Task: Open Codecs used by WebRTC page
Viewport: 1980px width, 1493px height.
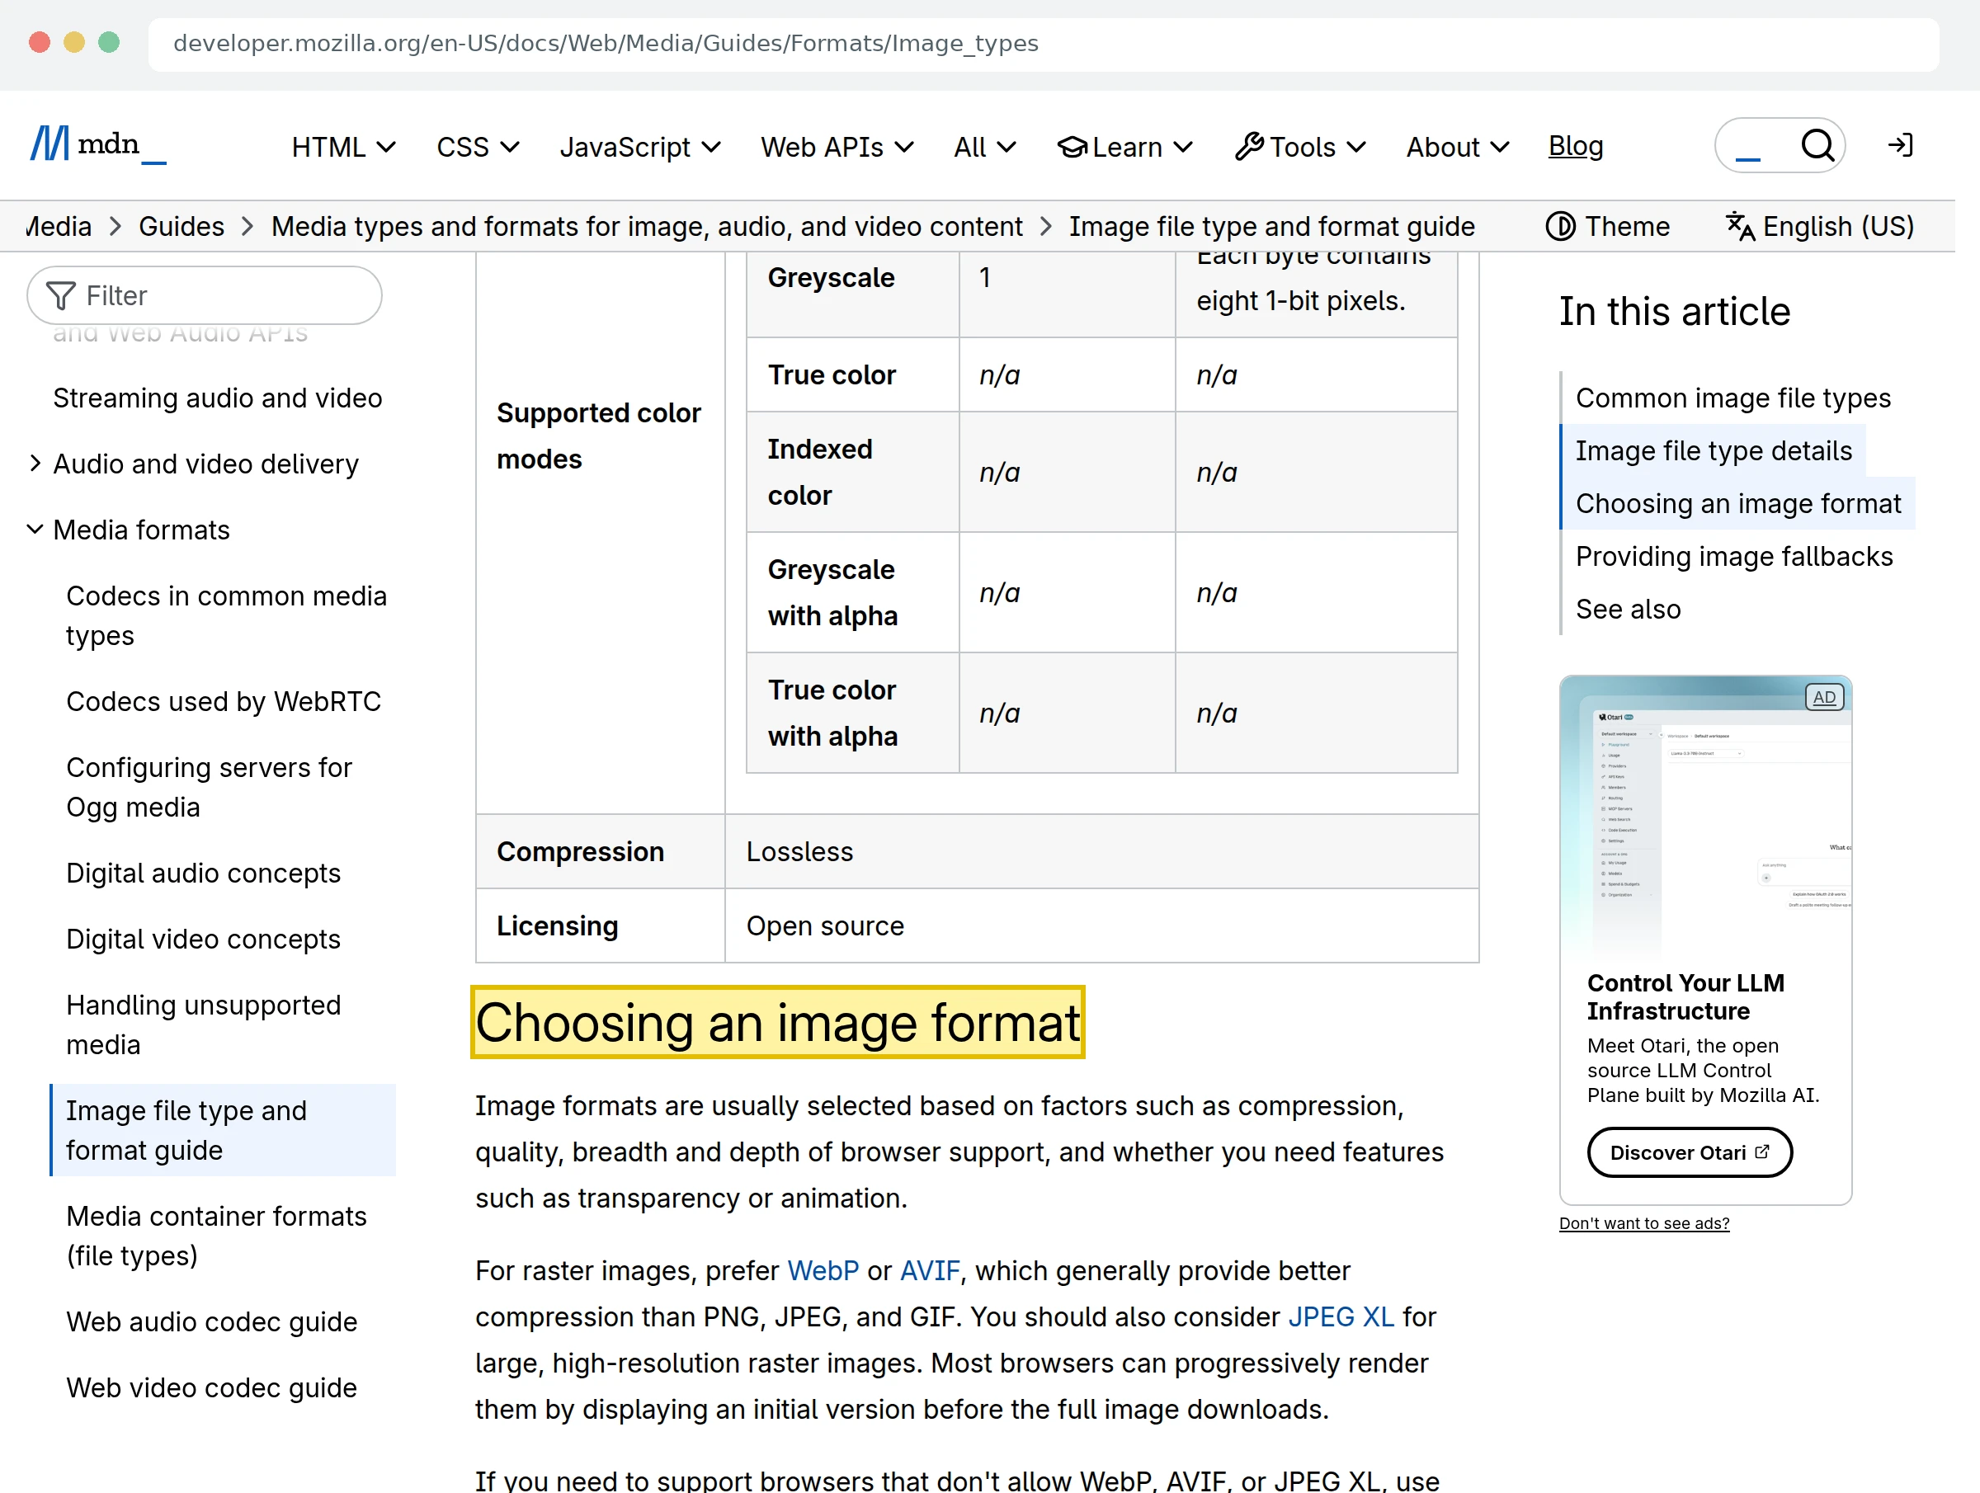Action: pos(224,702)
